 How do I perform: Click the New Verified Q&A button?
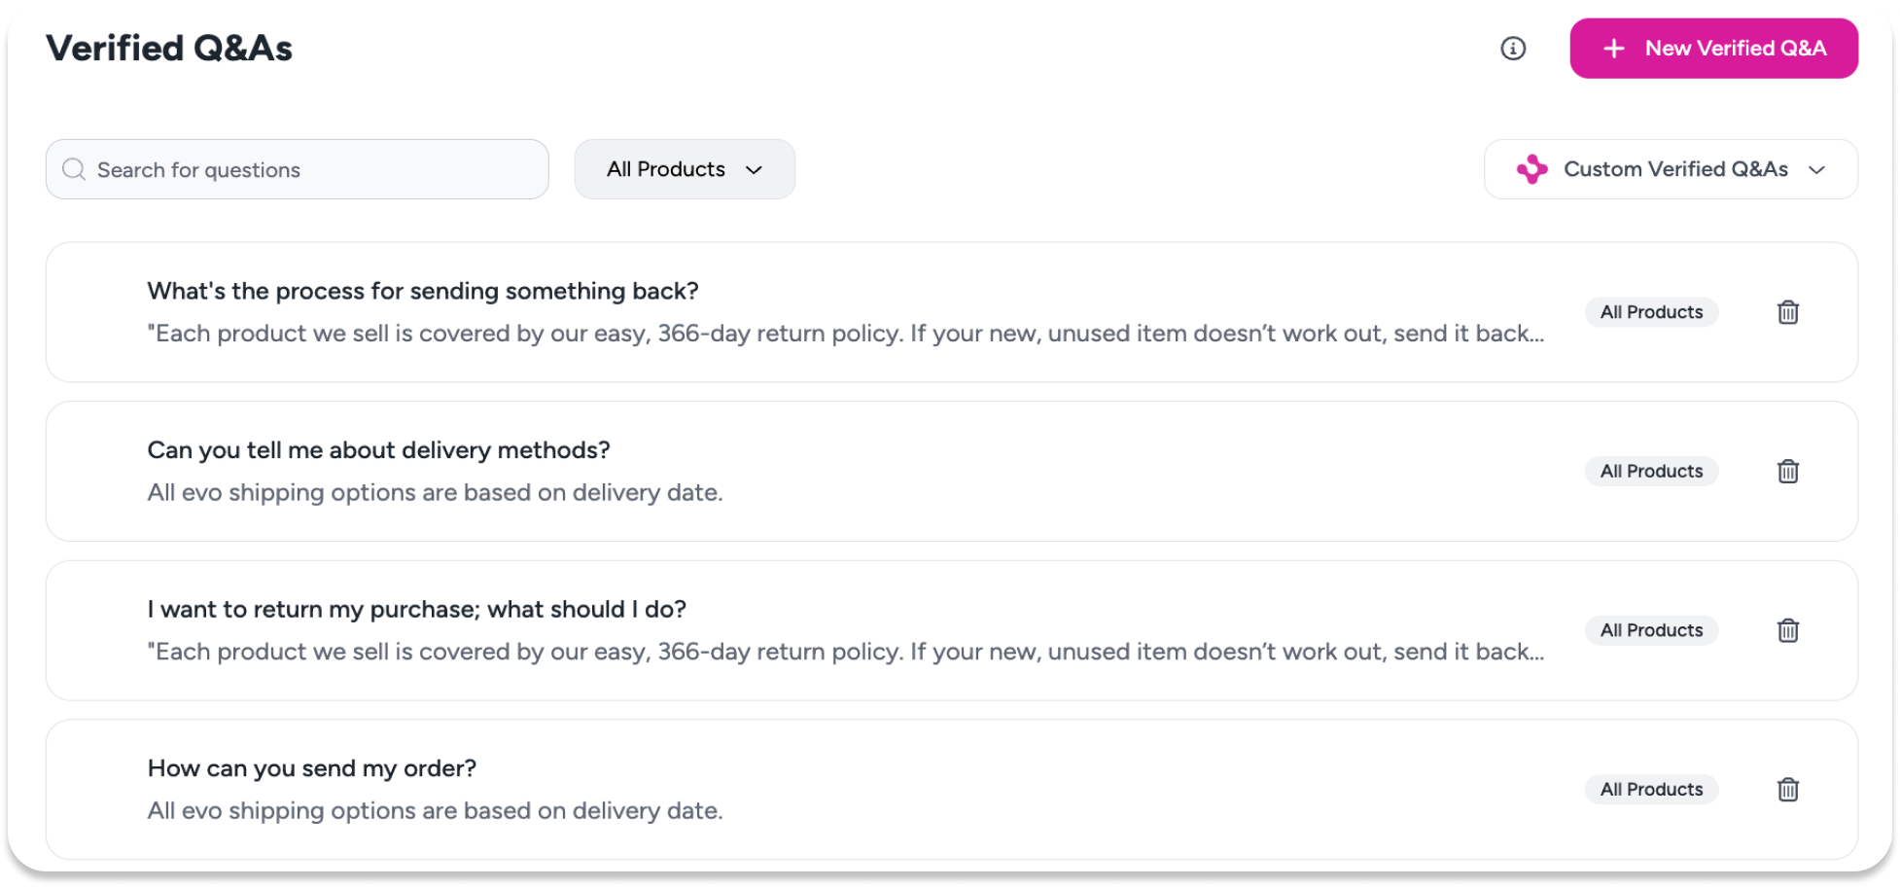tap(1713, 49)
